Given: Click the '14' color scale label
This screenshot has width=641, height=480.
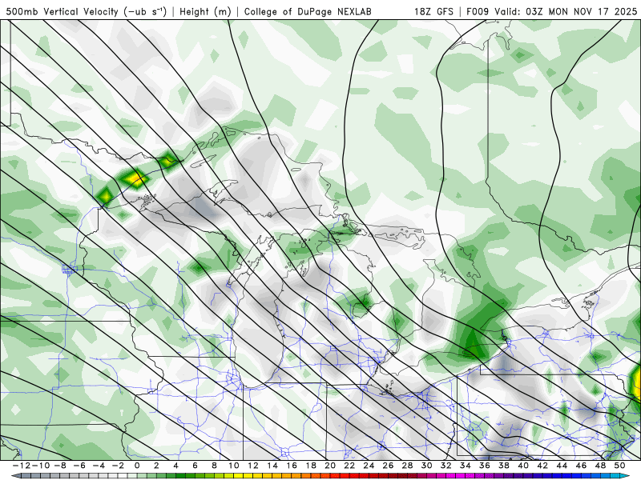Looking at the screenshot, I should point(272,466).
